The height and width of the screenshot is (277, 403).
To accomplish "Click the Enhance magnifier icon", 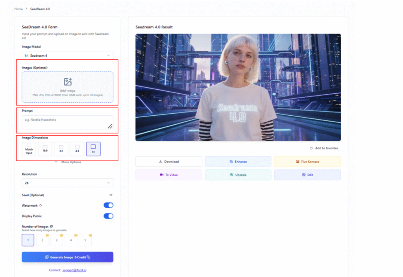I will click(x=231, y=162).
